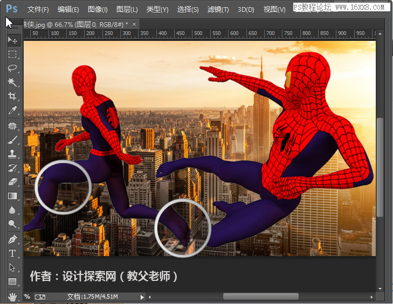This screenshot has width=393, height=304.
Task: Select the Magic Wand tool
Action: click(x=12, y=82)
